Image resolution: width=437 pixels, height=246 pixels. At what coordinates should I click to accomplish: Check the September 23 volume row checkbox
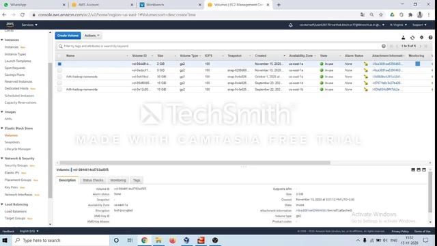(59, 83)
